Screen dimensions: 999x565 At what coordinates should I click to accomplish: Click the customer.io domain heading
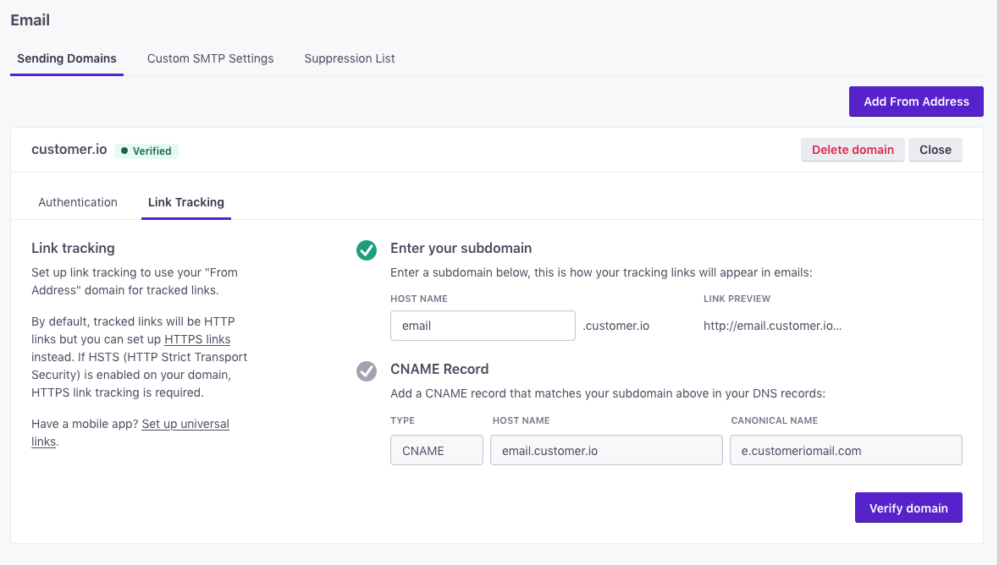[69, 150]
